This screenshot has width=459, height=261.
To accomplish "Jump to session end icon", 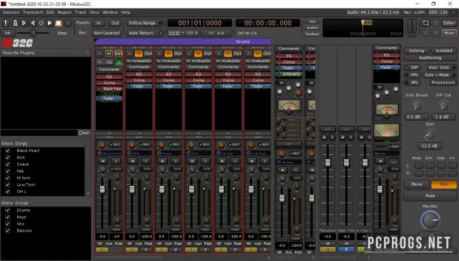I will pyautogui.click(x=33, y=23).
